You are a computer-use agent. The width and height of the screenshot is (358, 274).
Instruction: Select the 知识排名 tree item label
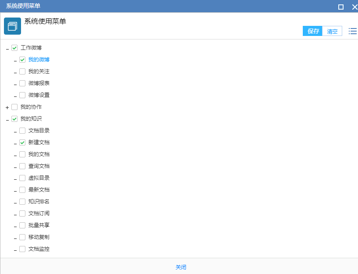(39, 202)
